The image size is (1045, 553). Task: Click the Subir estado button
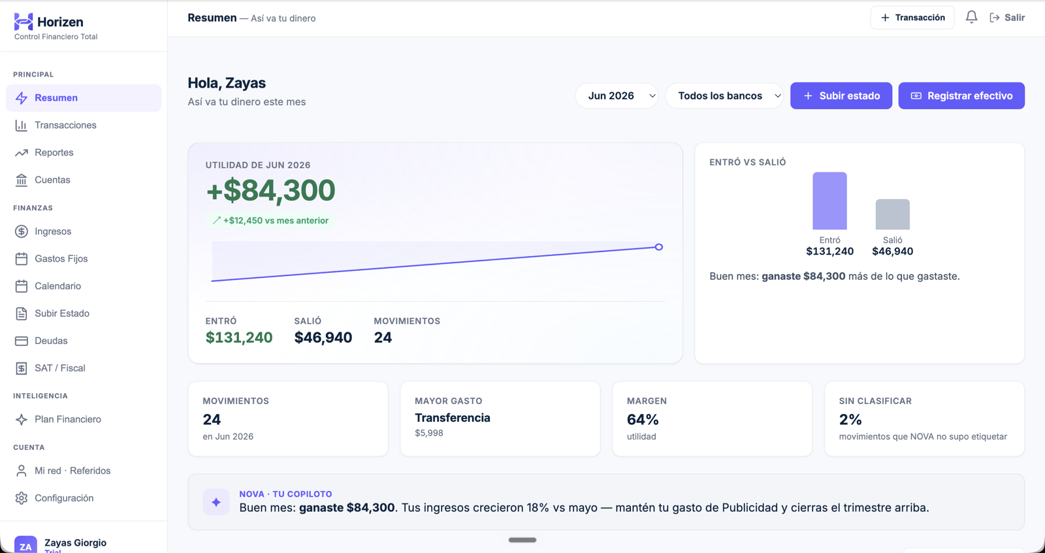coord(841,96)
